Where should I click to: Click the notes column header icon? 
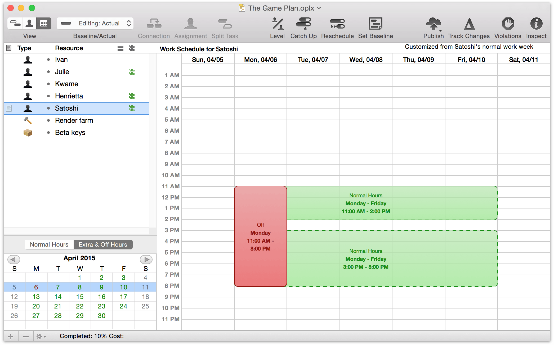click(9, 48)
